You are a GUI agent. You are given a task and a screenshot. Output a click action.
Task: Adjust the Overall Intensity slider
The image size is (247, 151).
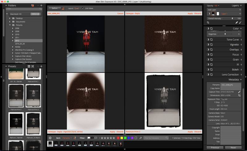pyautogui.click(x=228, y=19)
